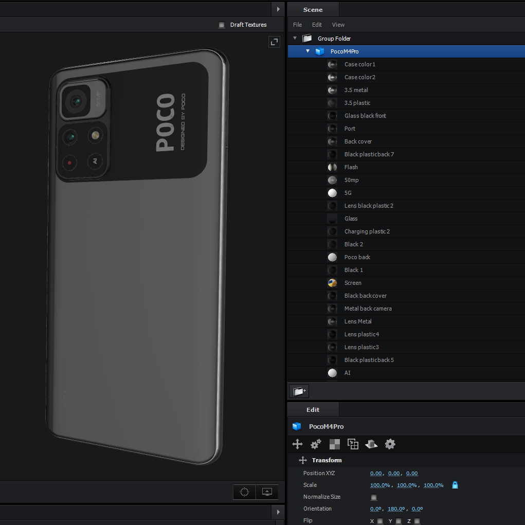Viewport: 525px width, 525px height.
Task: Select the Port material row
Action: (x=406, y=129)
